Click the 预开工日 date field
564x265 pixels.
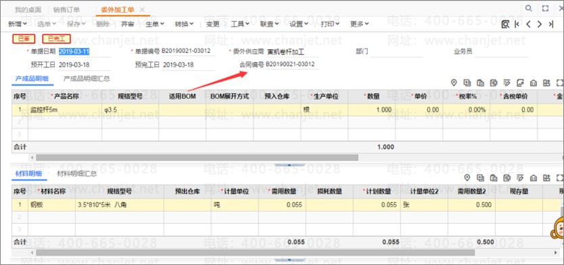(x=84, y=65)
